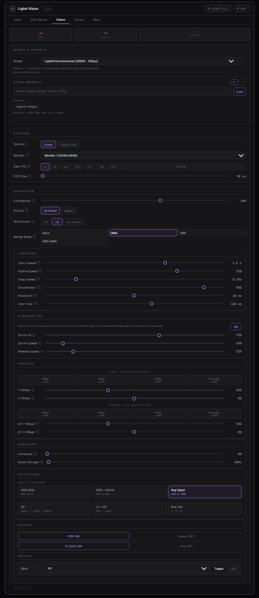Select Capture Card as source
Viewport: 259px width, 598px height.
(x=69, y=145)
